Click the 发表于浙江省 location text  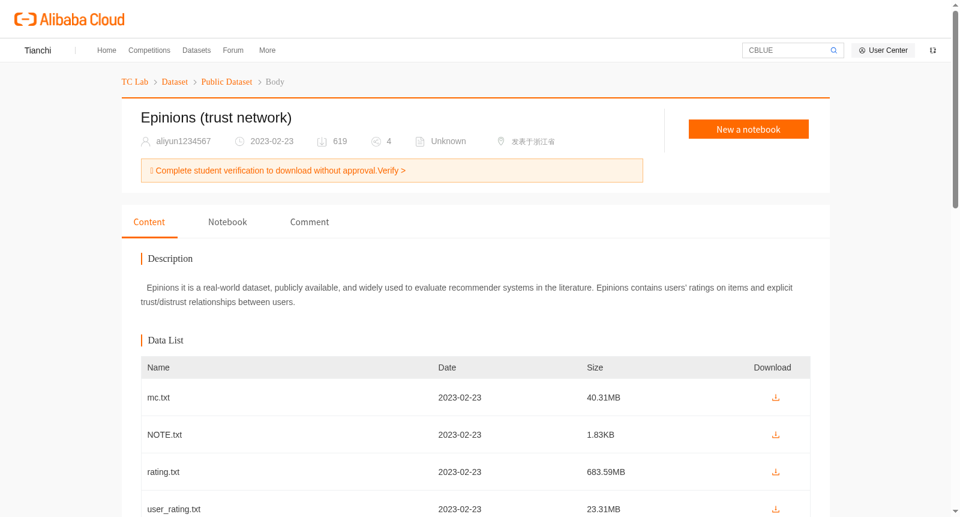point(533,142)
